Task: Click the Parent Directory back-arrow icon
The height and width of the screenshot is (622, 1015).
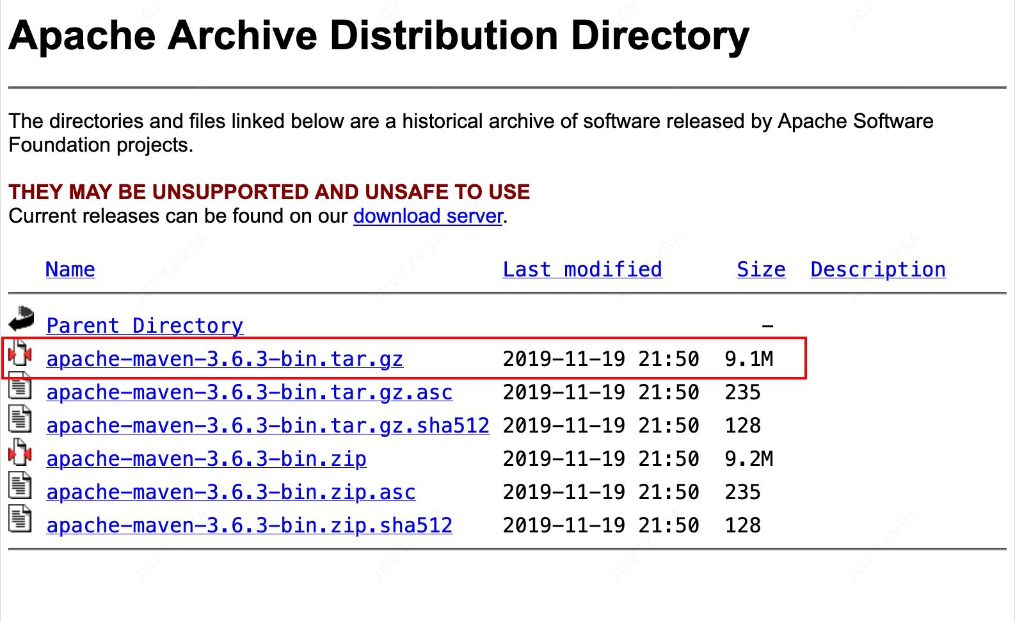Action: 21,319
